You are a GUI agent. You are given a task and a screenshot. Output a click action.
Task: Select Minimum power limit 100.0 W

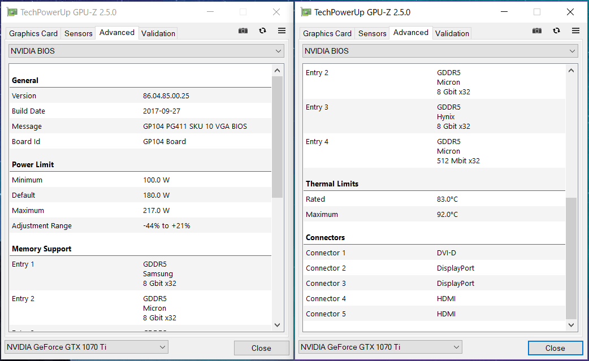coord(156,180)
